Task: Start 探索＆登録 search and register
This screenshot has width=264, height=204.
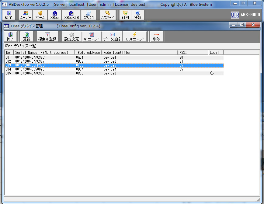Action: [47, 36]
